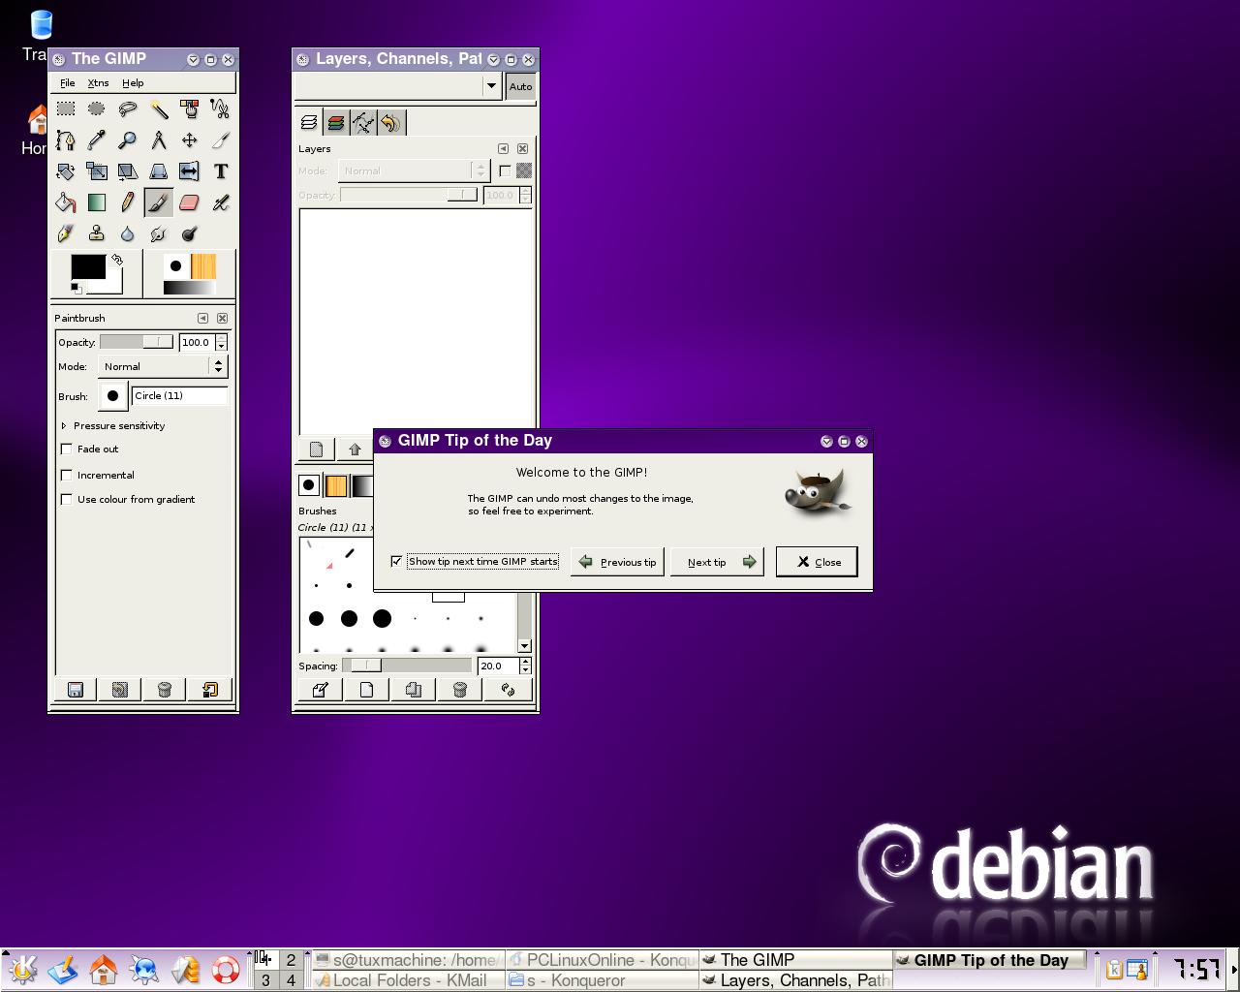Select the Paintbrush tool
The width and height of the screenshot is (1240, 992).
(159, 202)
